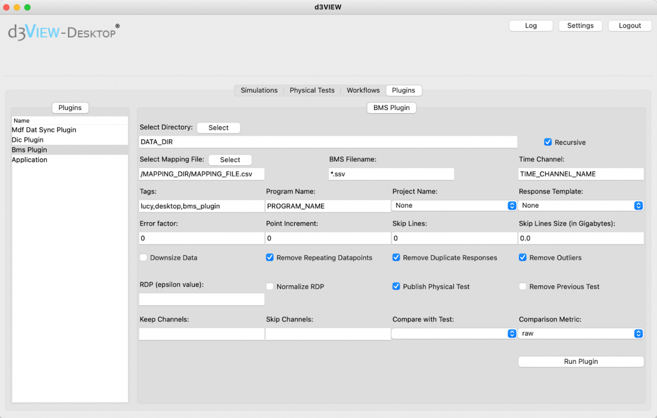This screenshot has height=418, width=657.
Task: Uncheck Remove Repeating Datapoints
Action: 270,258
